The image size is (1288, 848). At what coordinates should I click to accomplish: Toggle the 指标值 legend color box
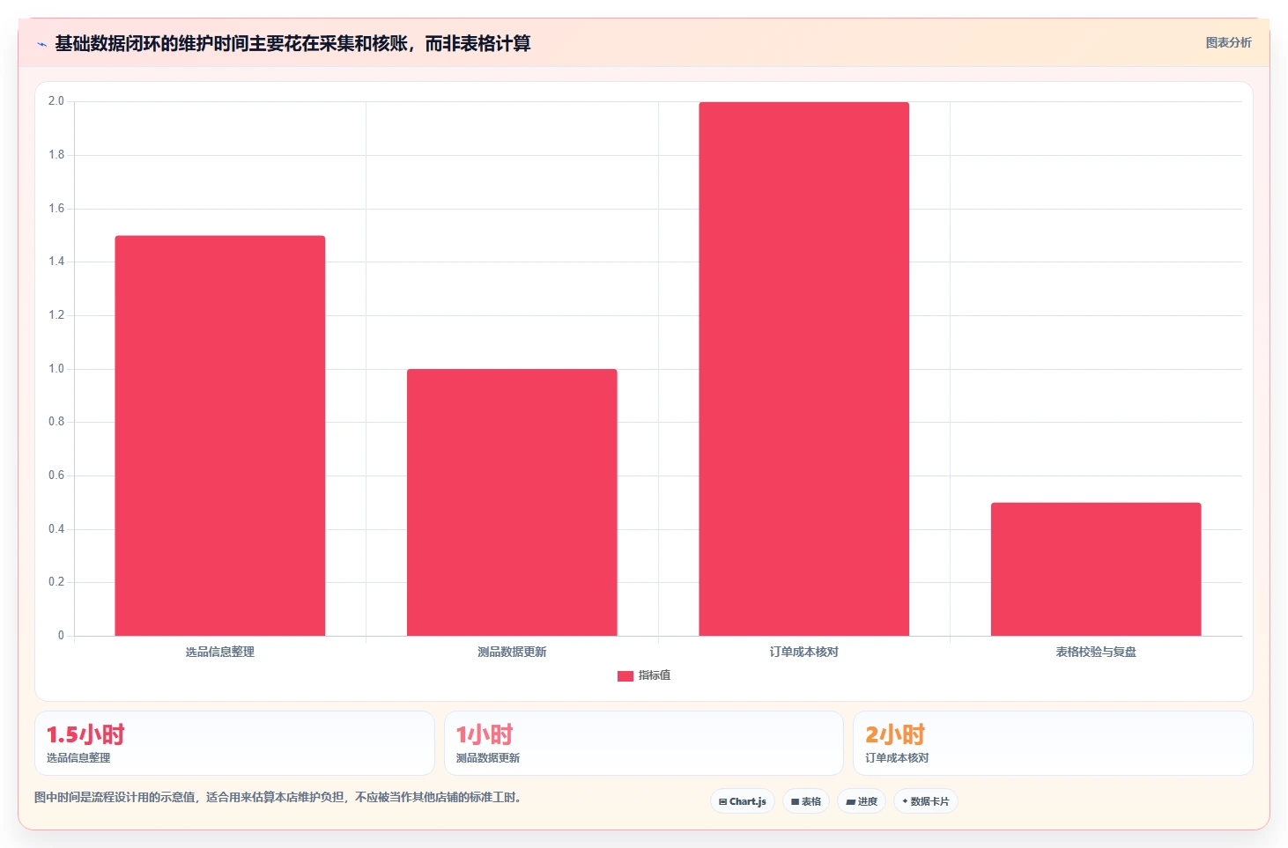pyautogui.click(x=625, y=676)
